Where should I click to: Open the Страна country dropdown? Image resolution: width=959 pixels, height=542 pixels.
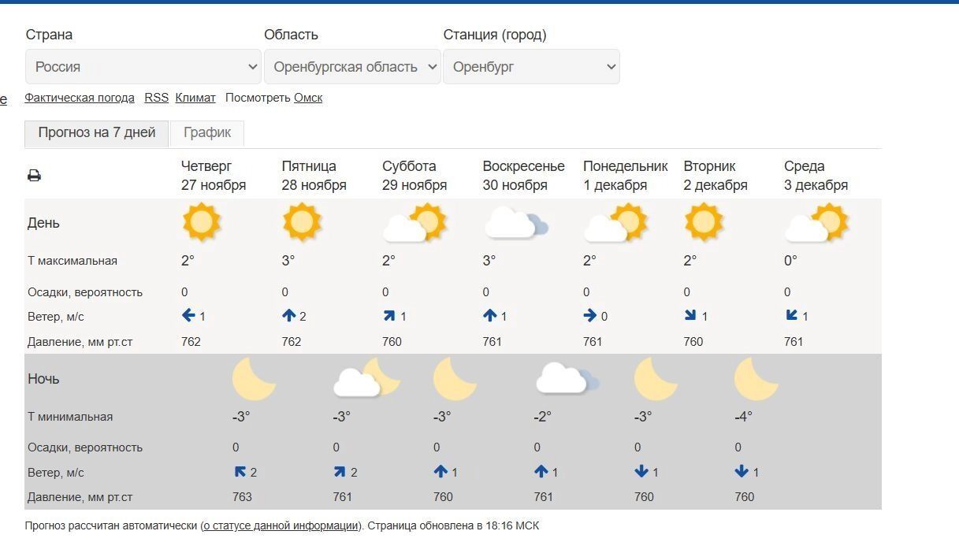(143, 67)
